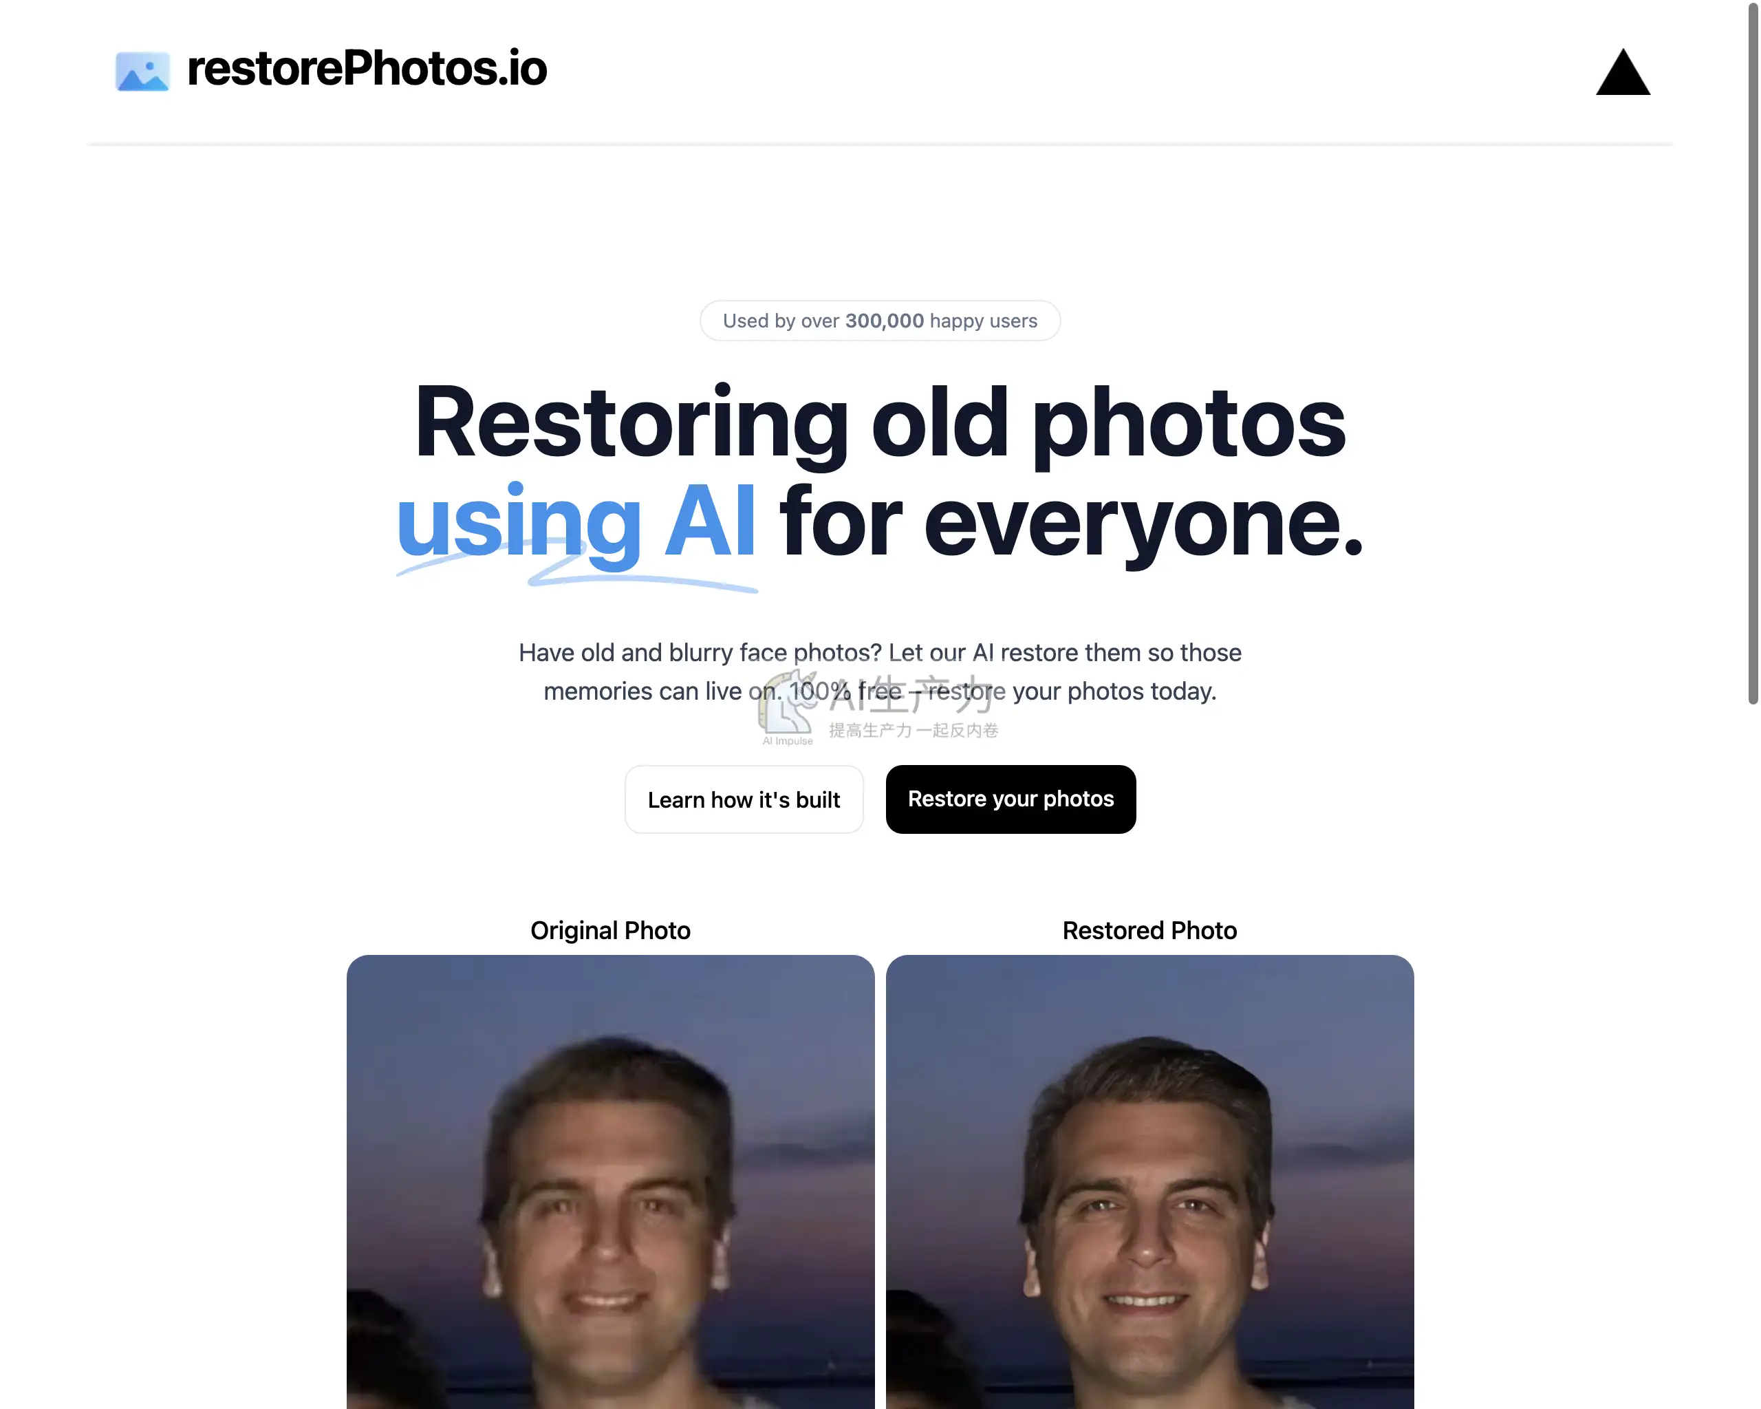Click the blue 'using AI' heading text
1761x1409 pixels.
pos(576,521)
